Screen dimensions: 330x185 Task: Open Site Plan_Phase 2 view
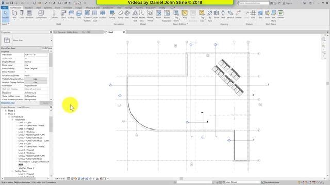coord(26,168)
